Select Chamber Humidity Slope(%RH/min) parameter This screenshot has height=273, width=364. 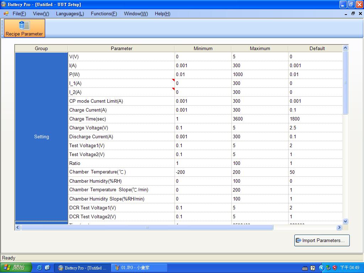tap(121, 199)
